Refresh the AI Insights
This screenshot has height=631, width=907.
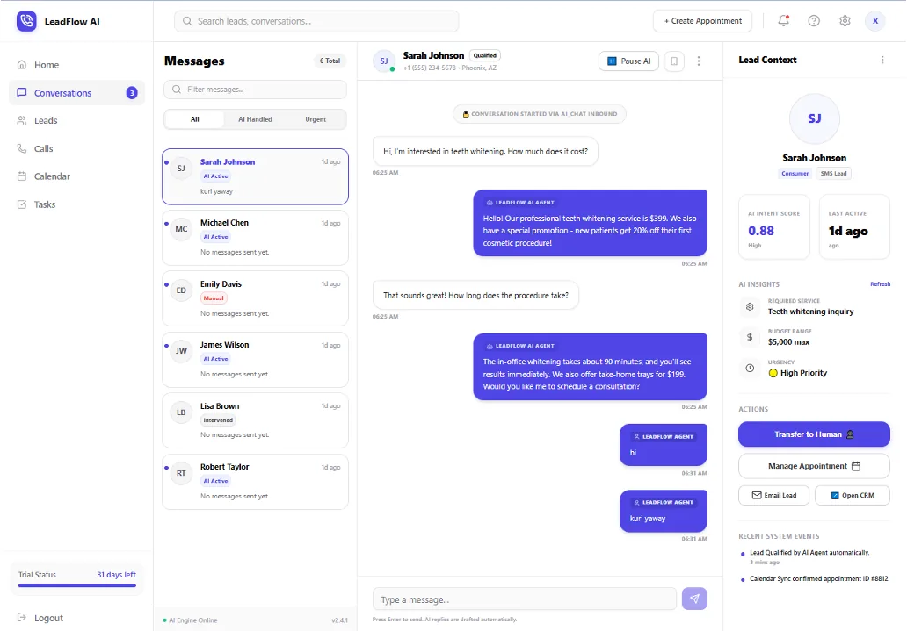coord(880,284)
